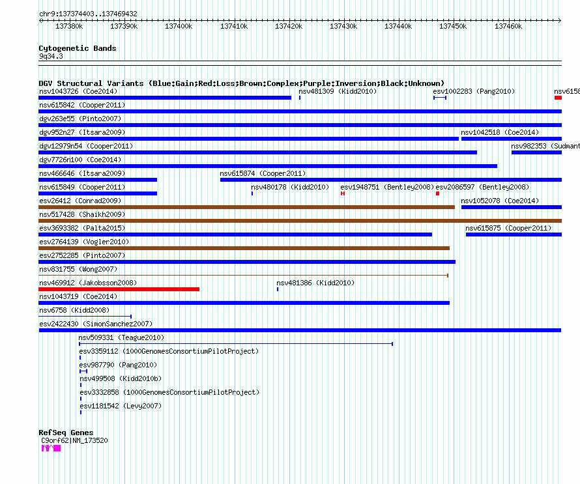Screen dimensions: 580x484
Task: Select the dgv952n27 (Itsara2009) label
Action: tap(82, 132)
